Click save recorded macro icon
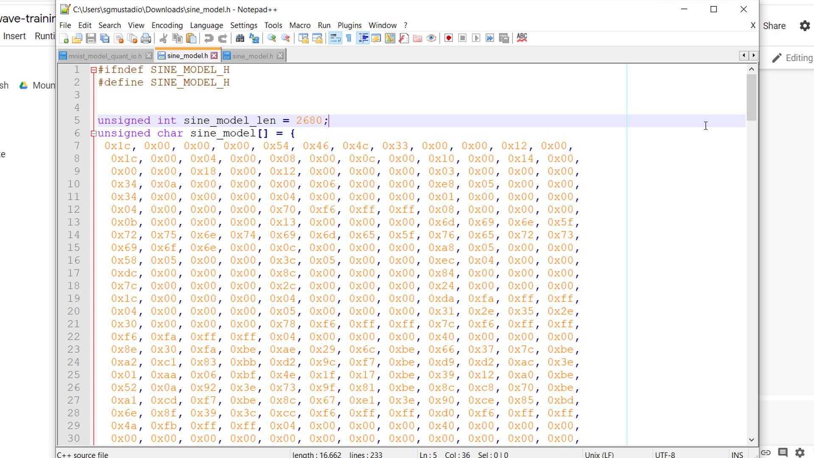 pyautogui.click(x=504, y=39)
